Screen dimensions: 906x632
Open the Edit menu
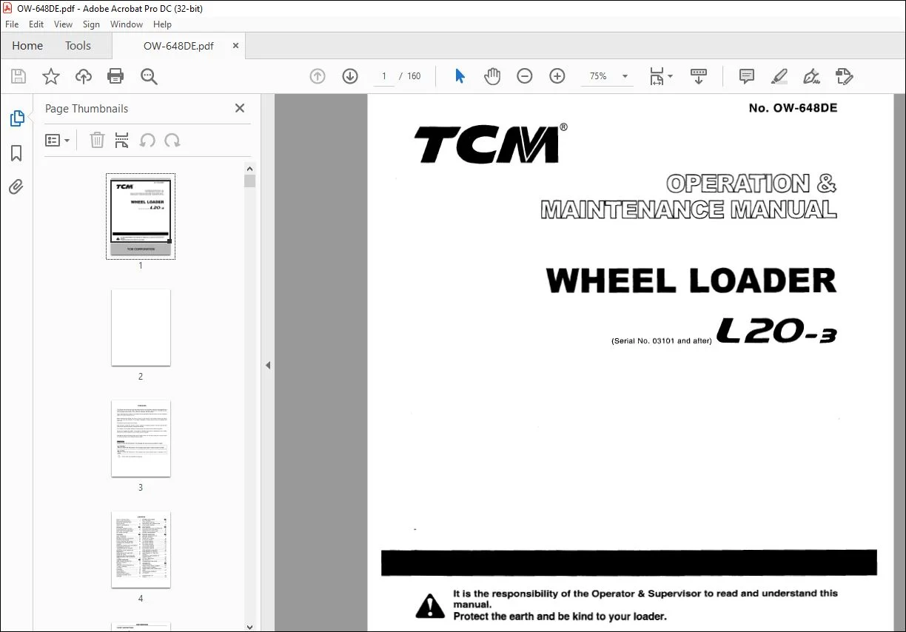coord(36,24)
